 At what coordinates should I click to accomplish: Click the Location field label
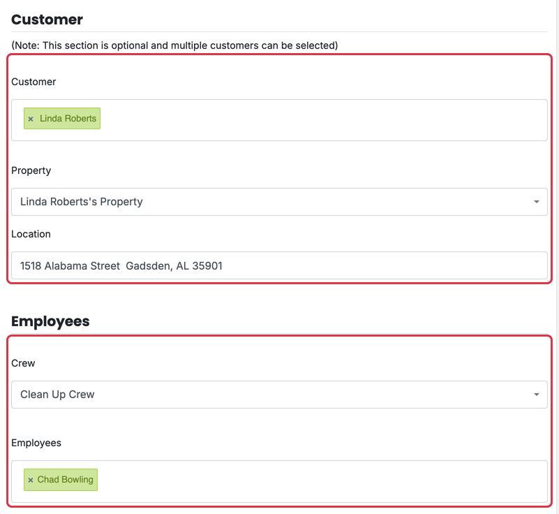click(x=31, y=234)
